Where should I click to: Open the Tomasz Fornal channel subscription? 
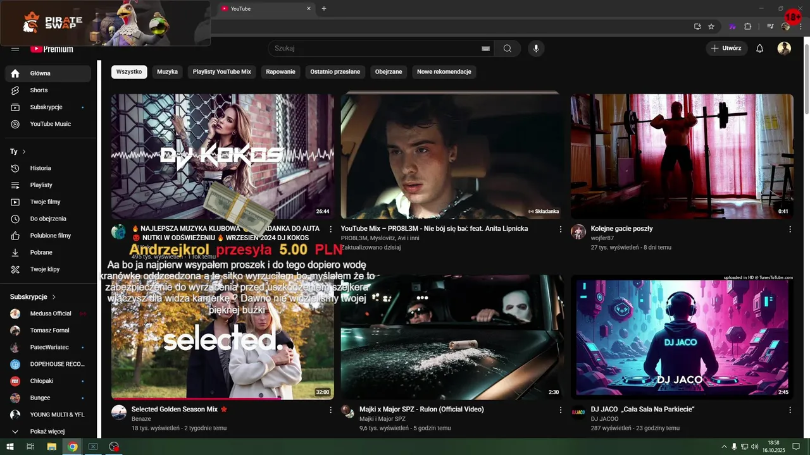point(48,331)
